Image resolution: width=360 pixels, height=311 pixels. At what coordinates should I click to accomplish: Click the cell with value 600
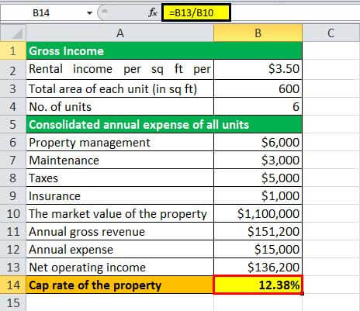[258, 88]
